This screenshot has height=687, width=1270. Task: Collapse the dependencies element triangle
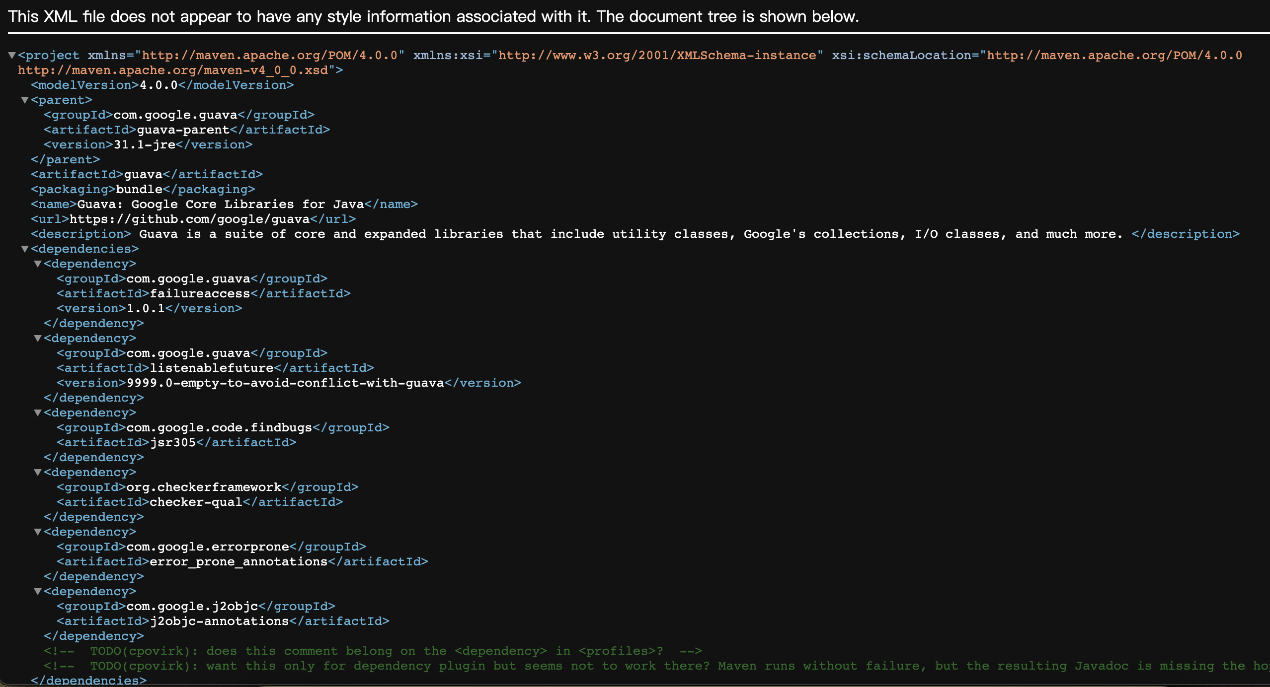[x=25, y=249]
